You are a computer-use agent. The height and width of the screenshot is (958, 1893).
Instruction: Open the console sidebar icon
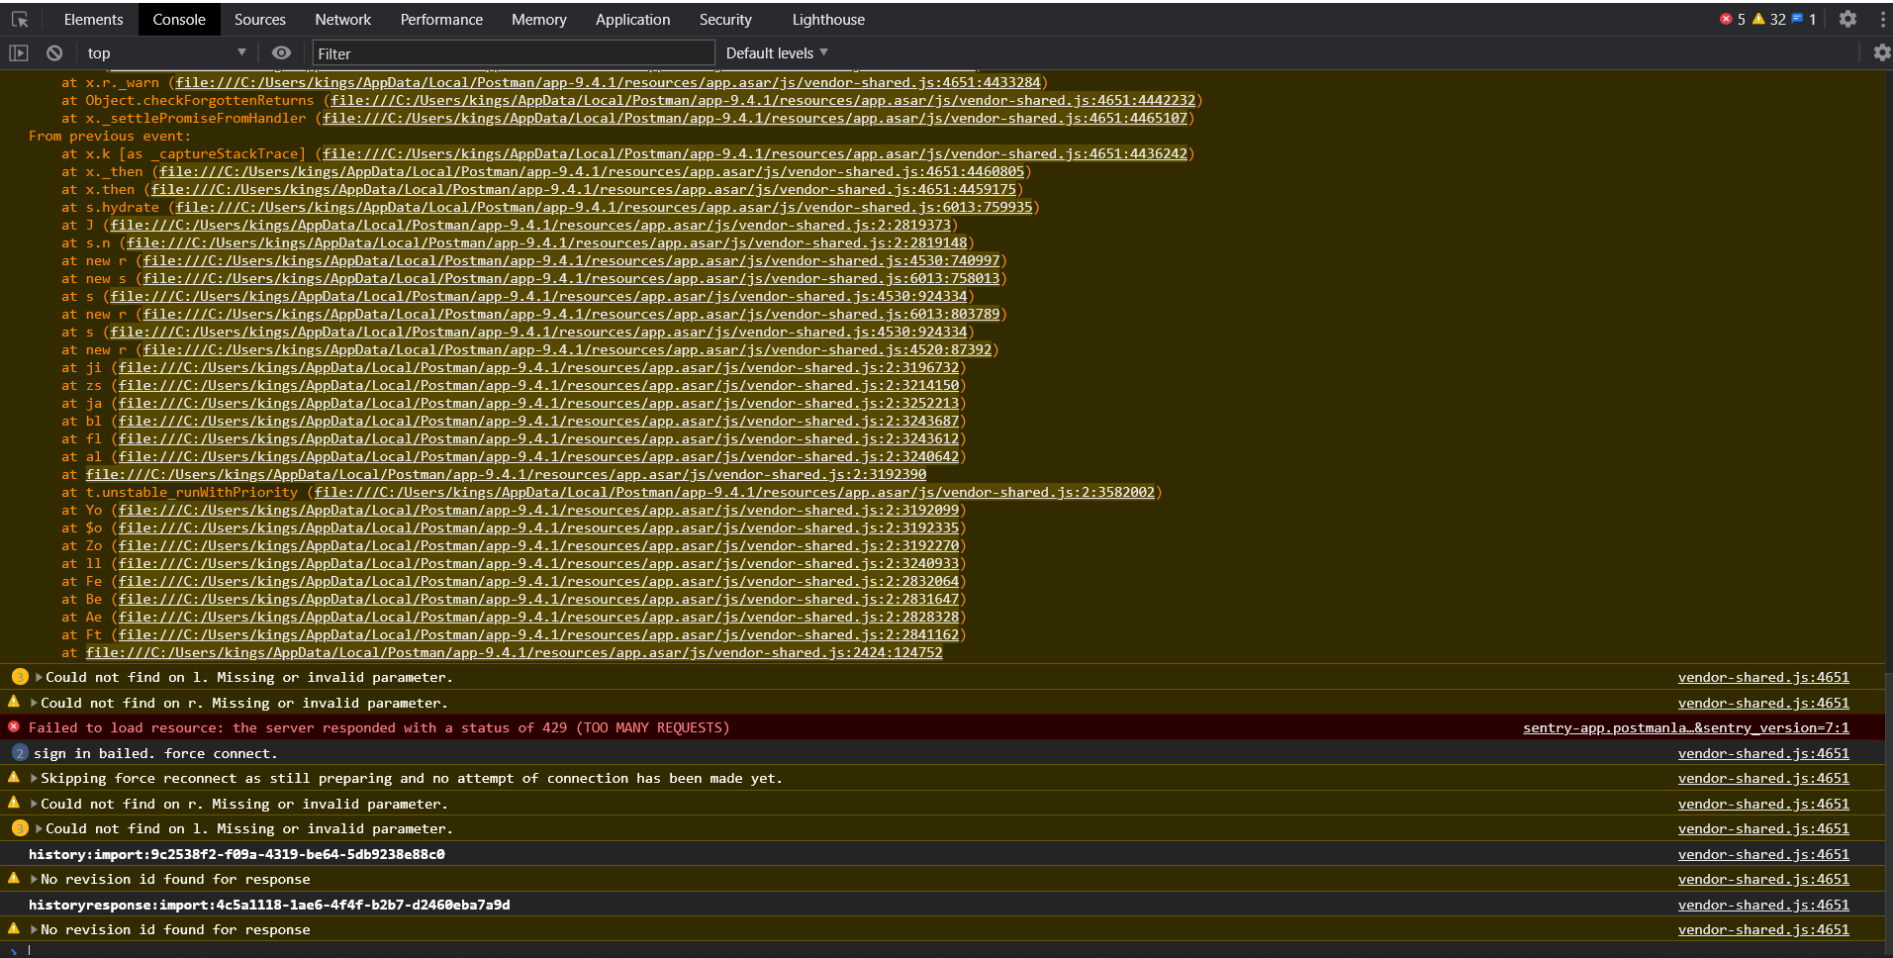pyautogui.click(x=20, y=52)
